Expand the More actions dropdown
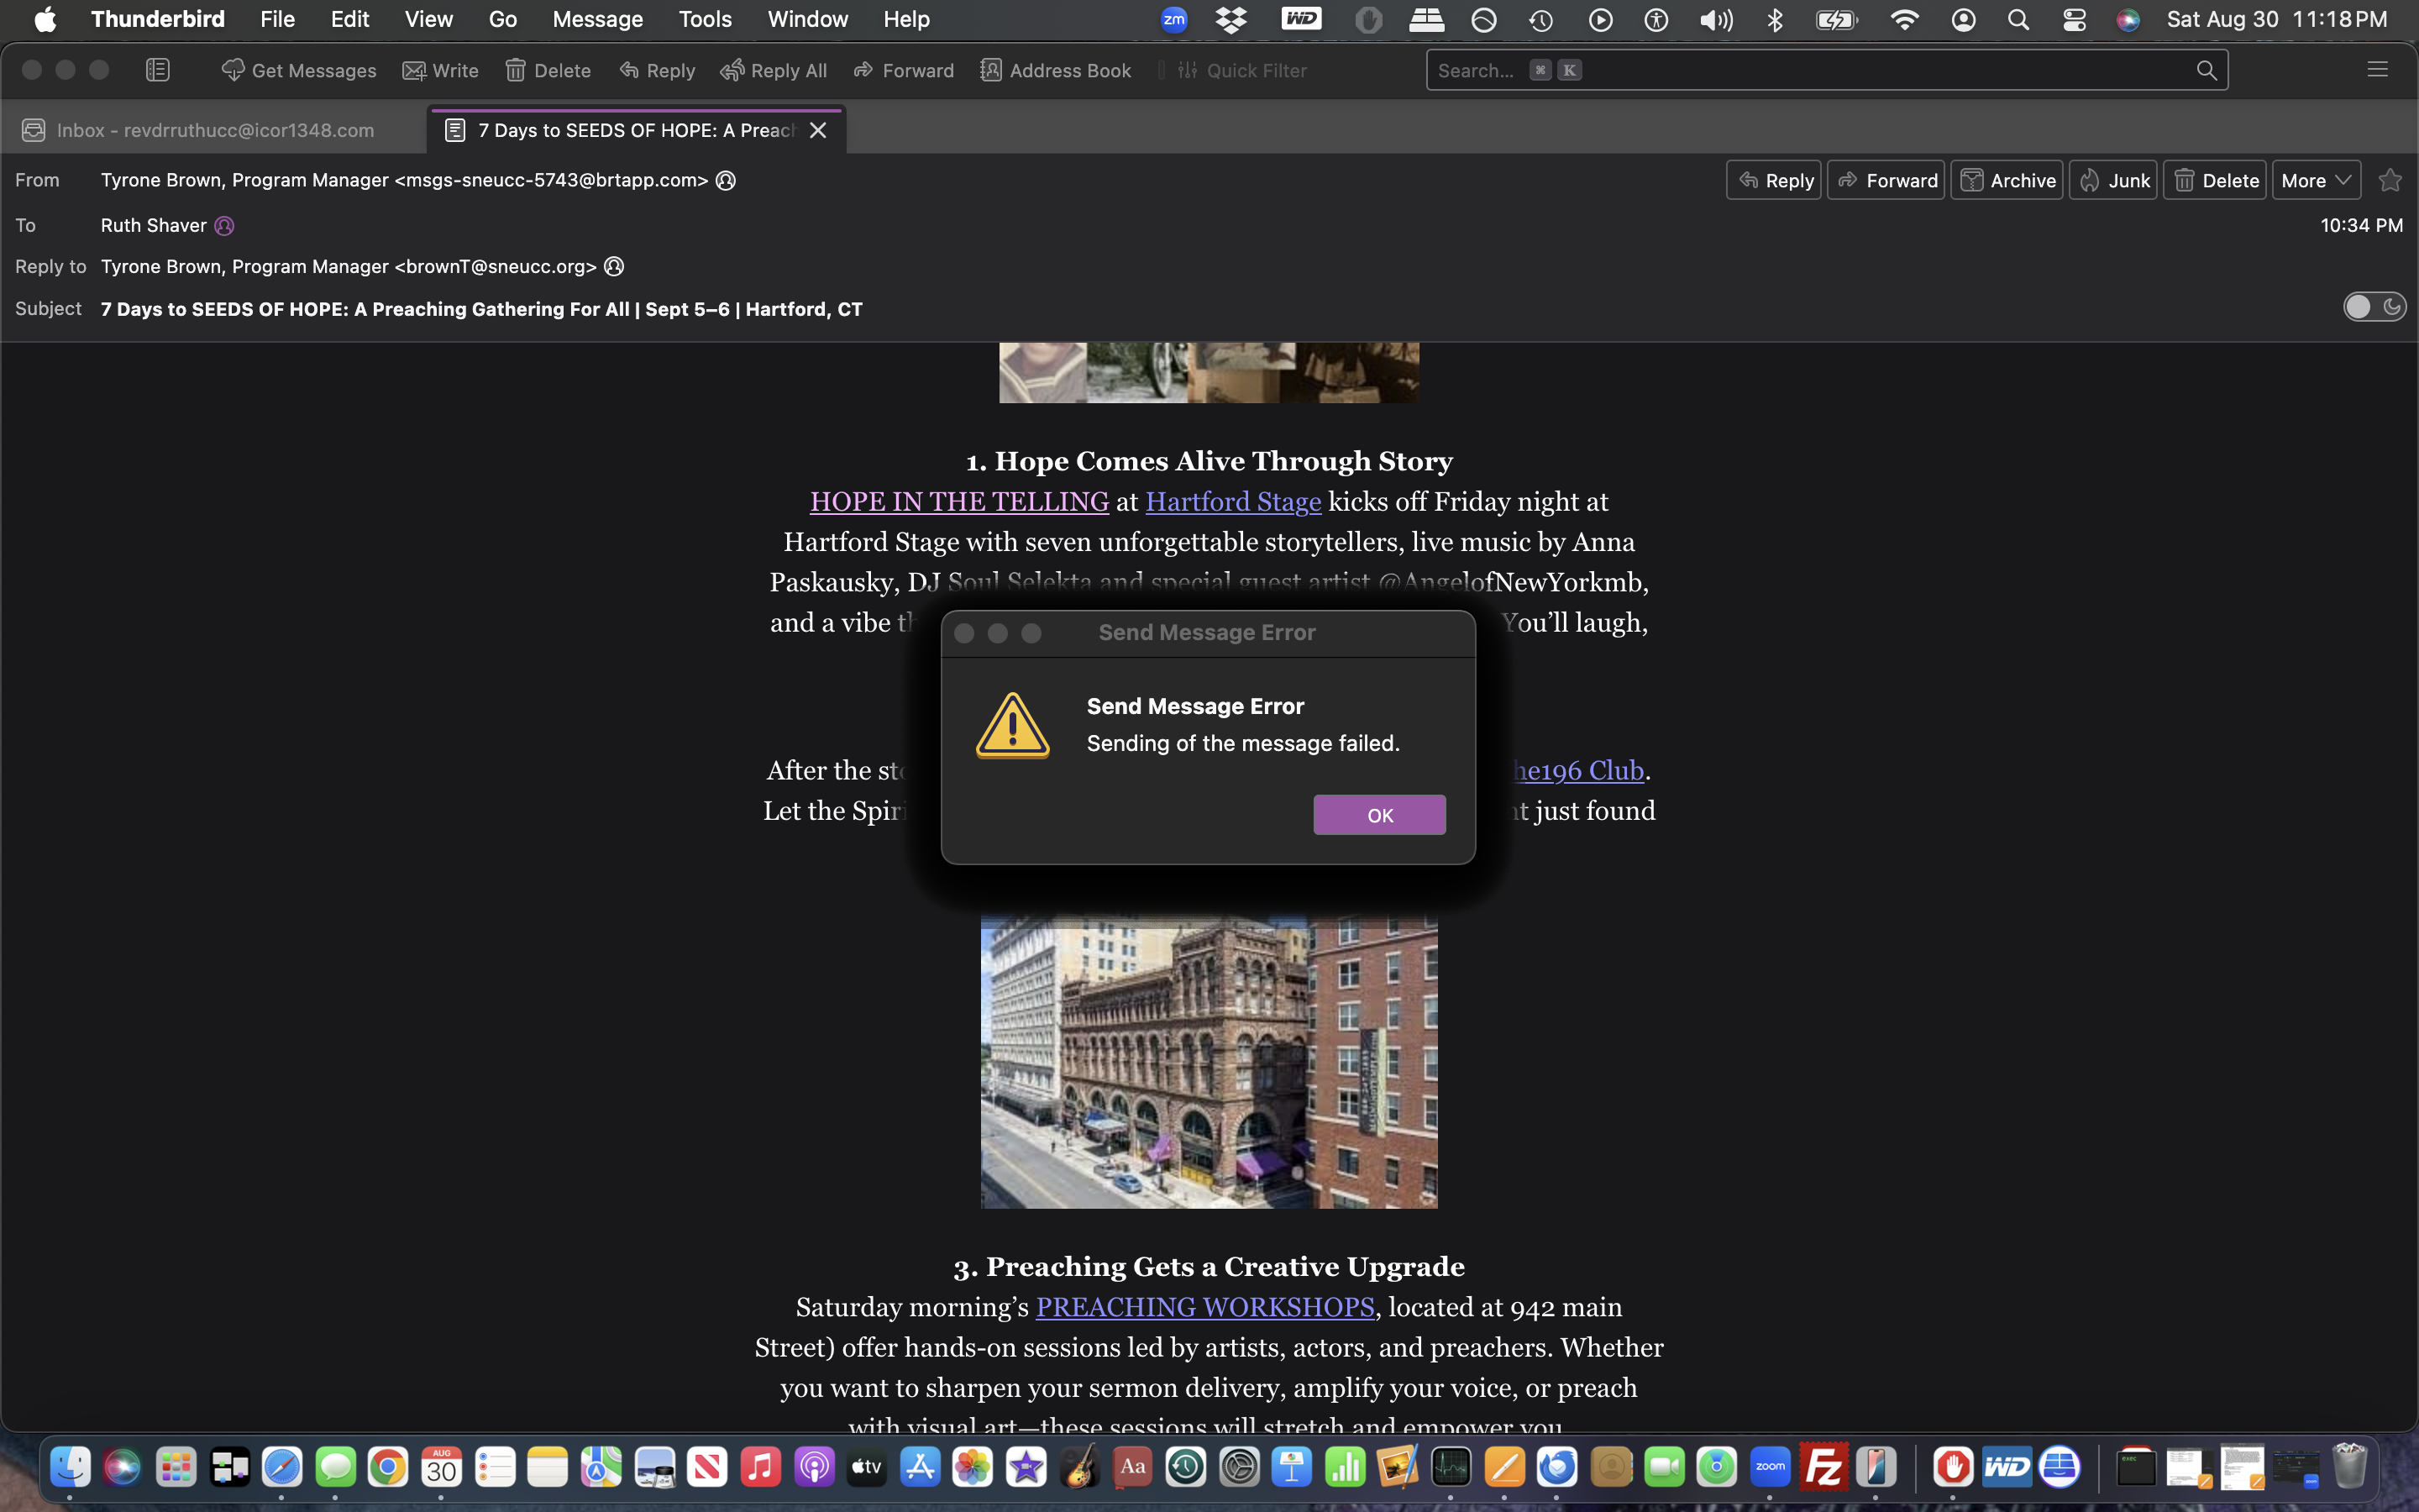Screen dimensions: 2419x1512 pyautogui.click(x=2315, y=180)
